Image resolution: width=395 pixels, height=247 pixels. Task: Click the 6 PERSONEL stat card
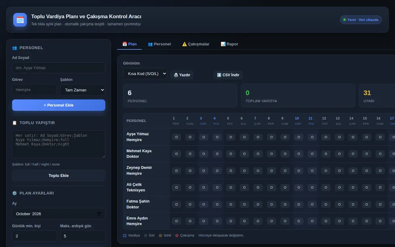click(180, 96)
